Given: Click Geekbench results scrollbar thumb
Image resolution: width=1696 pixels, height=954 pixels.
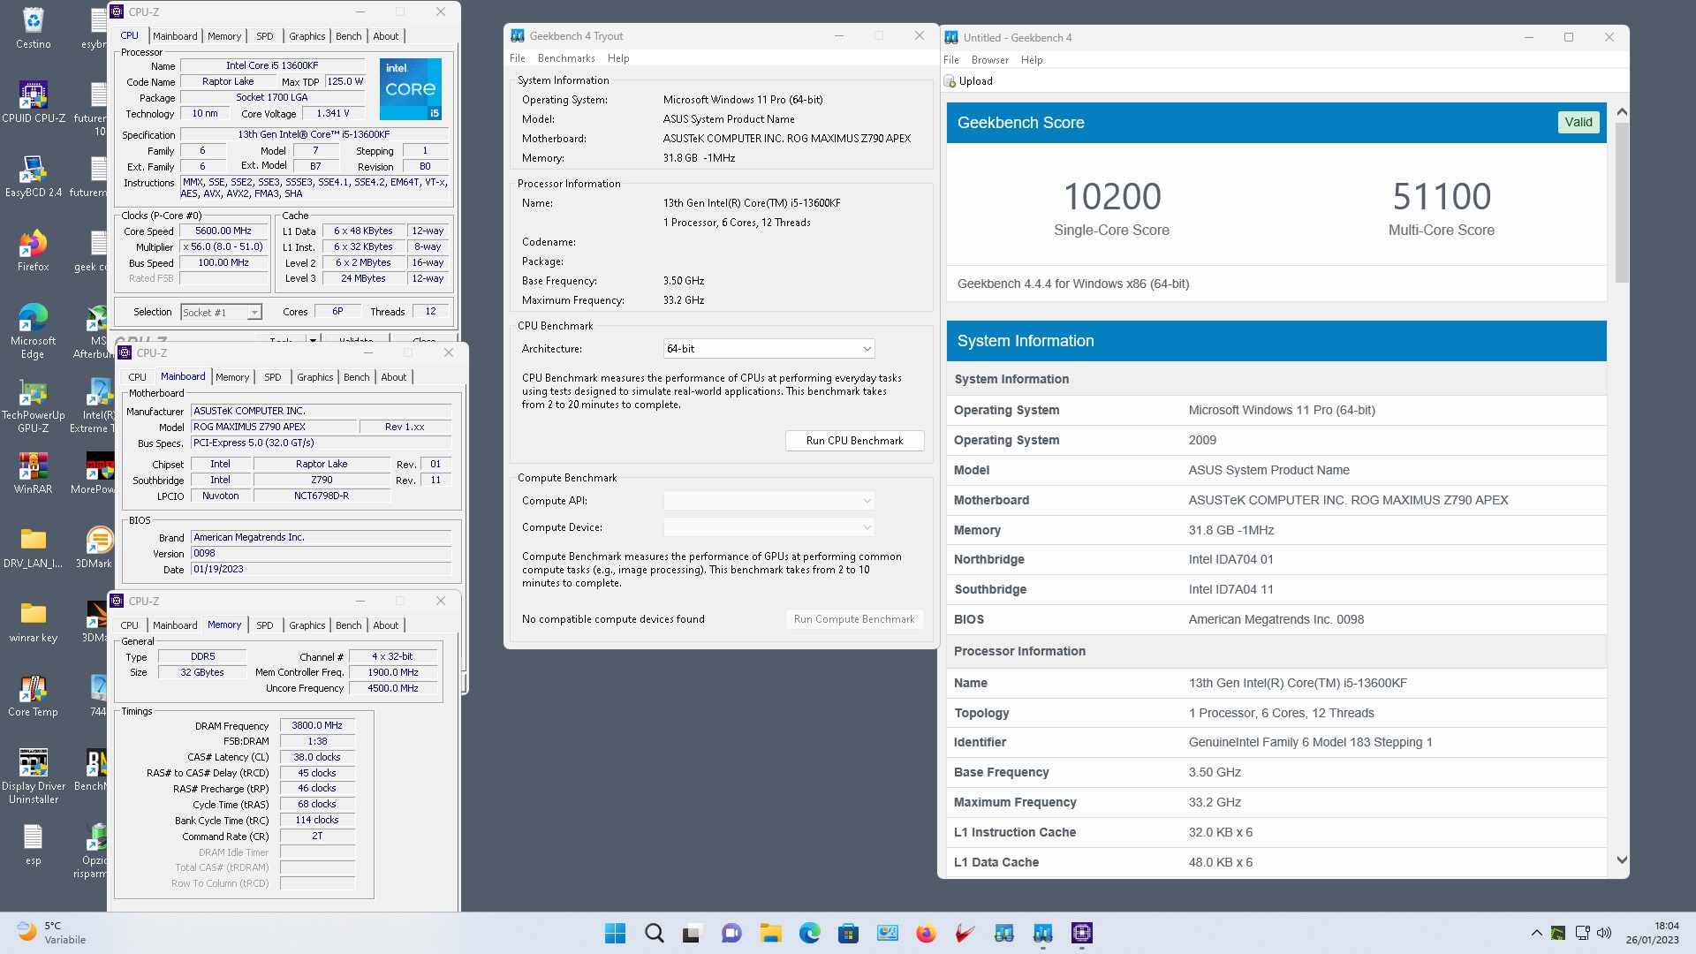Looking at the screenshot, I should point(1622,202).
